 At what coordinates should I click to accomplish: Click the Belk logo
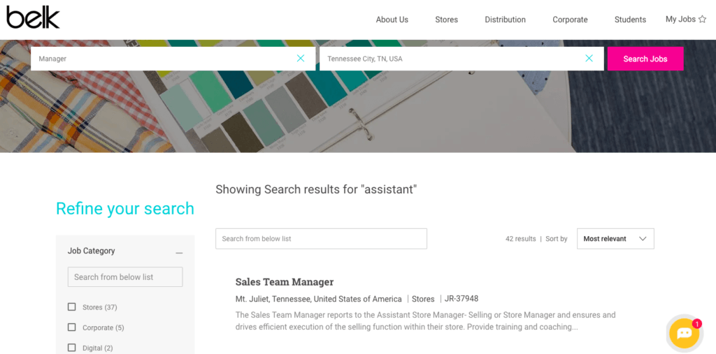tap(33, 17)
